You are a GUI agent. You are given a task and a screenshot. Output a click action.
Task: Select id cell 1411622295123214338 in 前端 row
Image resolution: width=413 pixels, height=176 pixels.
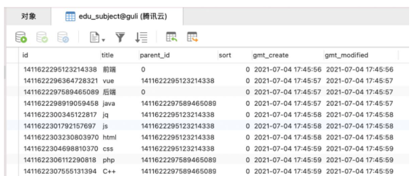point(61,70)
